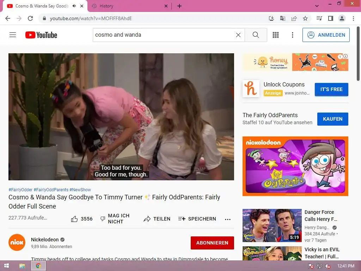Open Fairly OddParents Nickelodeon promo image
Viewport: 361px width, 271px height.
(295, 166)
